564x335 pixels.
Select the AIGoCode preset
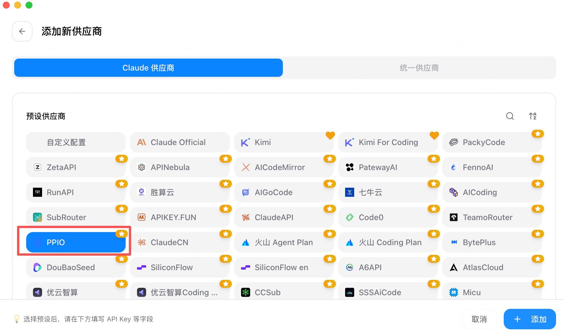point(284,192)
